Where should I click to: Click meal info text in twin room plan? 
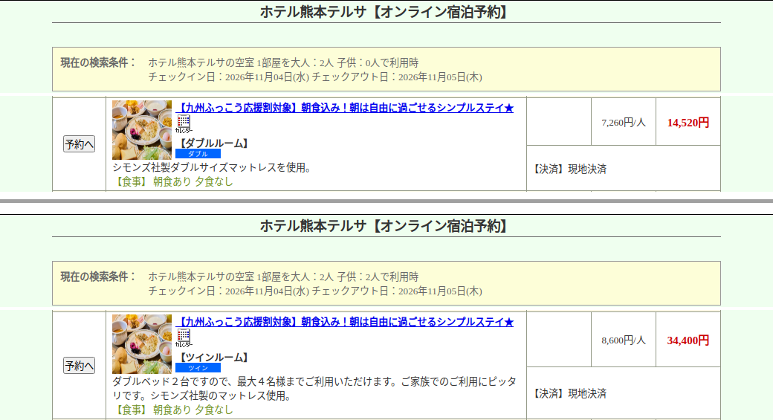[173, 410]
